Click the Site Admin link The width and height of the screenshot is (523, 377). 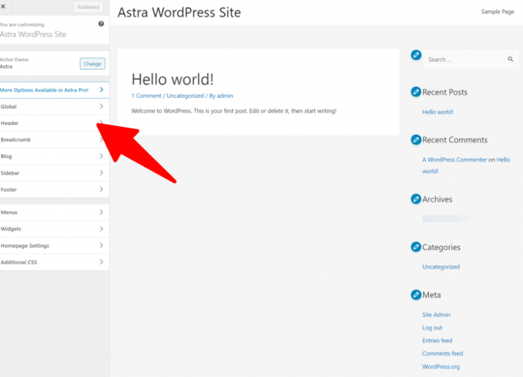pyautogui.click(x=436, y=315)
